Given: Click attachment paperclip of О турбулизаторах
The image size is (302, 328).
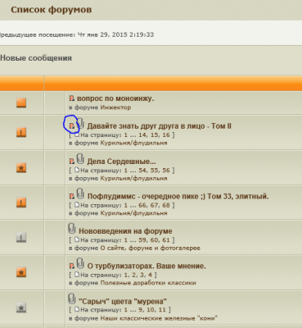Looking at the screenshot, I should pyautogui.click(x=80, y=263).
